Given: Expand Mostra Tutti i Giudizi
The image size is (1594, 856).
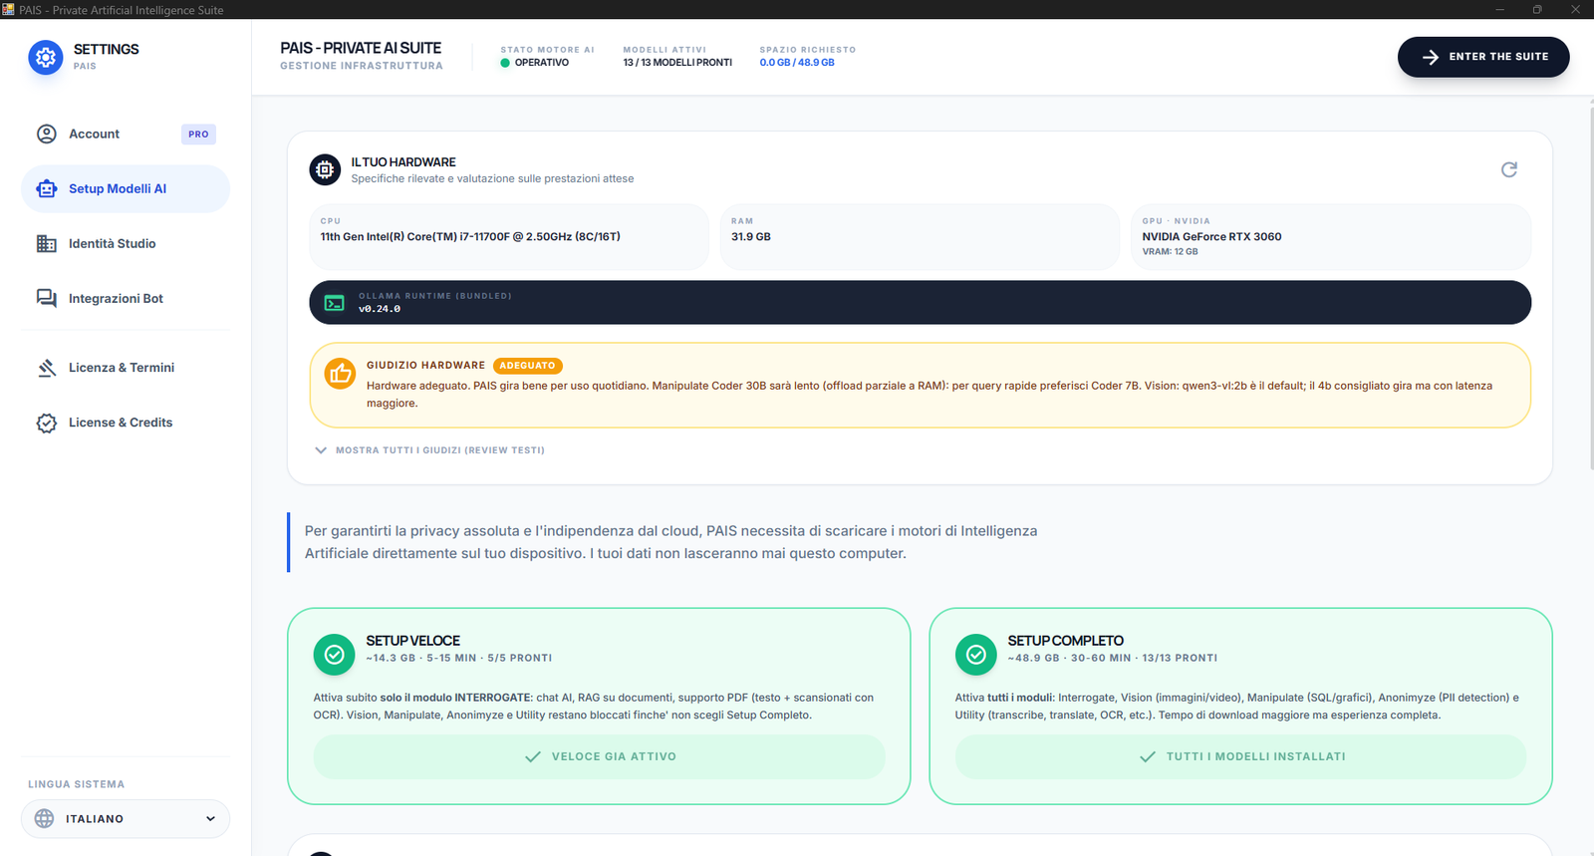Looking at the screenshot, I should 430,450.
